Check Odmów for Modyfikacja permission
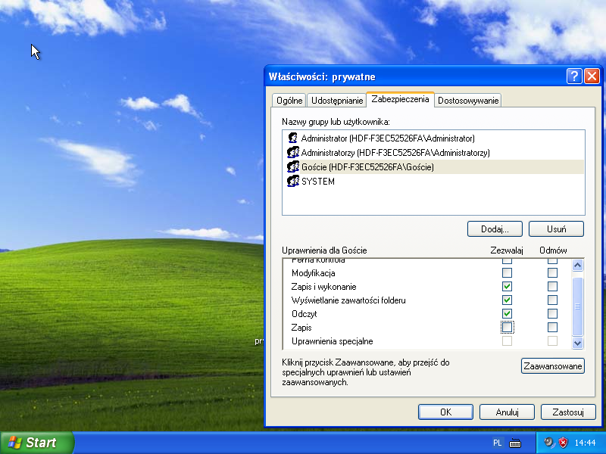 point(552,273)
